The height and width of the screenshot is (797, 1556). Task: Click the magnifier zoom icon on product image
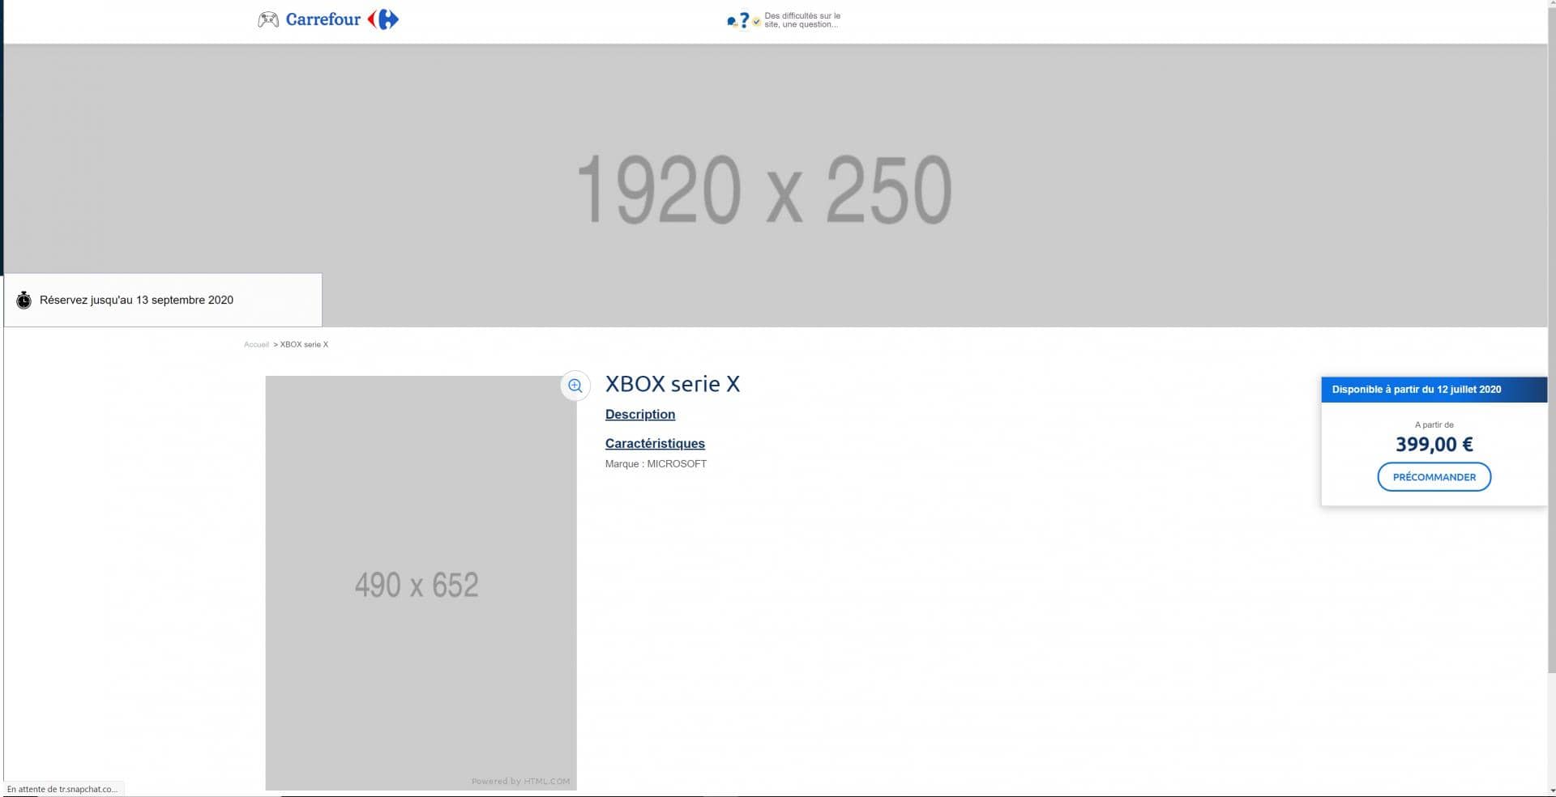(575, 386)
